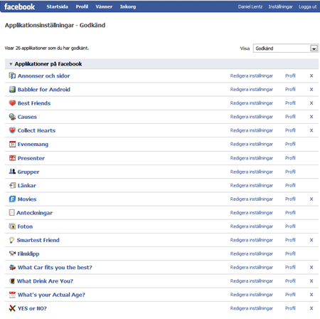Click the Presenter gift icon
Image resolution: width=320 pixels, height=319 pixels.
click(x=12, y=158)
